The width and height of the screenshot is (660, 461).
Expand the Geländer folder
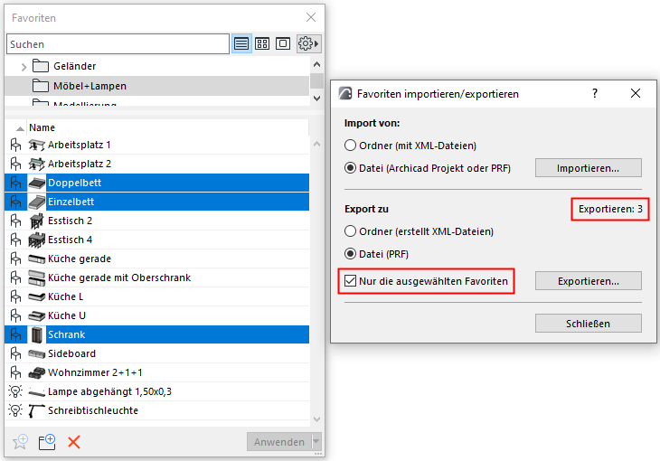coord(24,66)
